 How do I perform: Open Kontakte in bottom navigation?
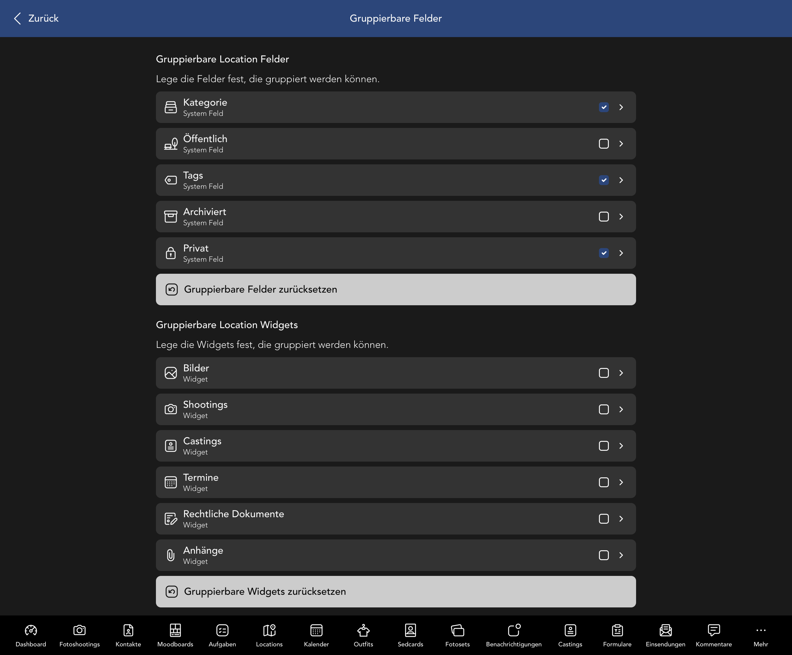point(128,635)
